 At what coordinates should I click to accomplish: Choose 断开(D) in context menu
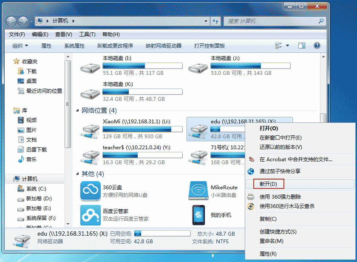coord(268,184)
